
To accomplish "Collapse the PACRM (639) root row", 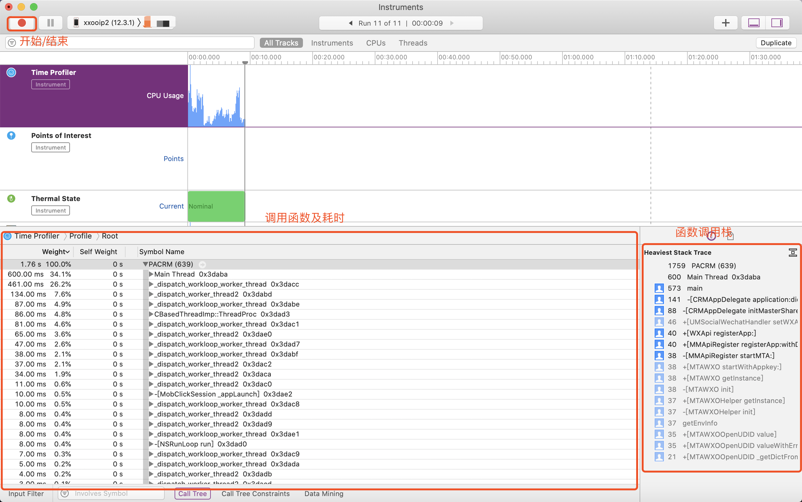I will 146,264.
